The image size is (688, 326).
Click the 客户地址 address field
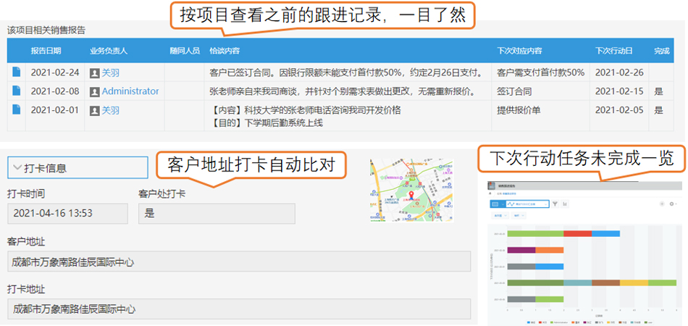[x=239, y=262]
